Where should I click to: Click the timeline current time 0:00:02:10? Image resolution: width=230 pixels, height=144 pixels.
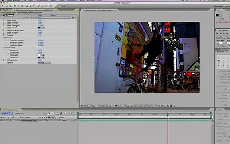7,114
